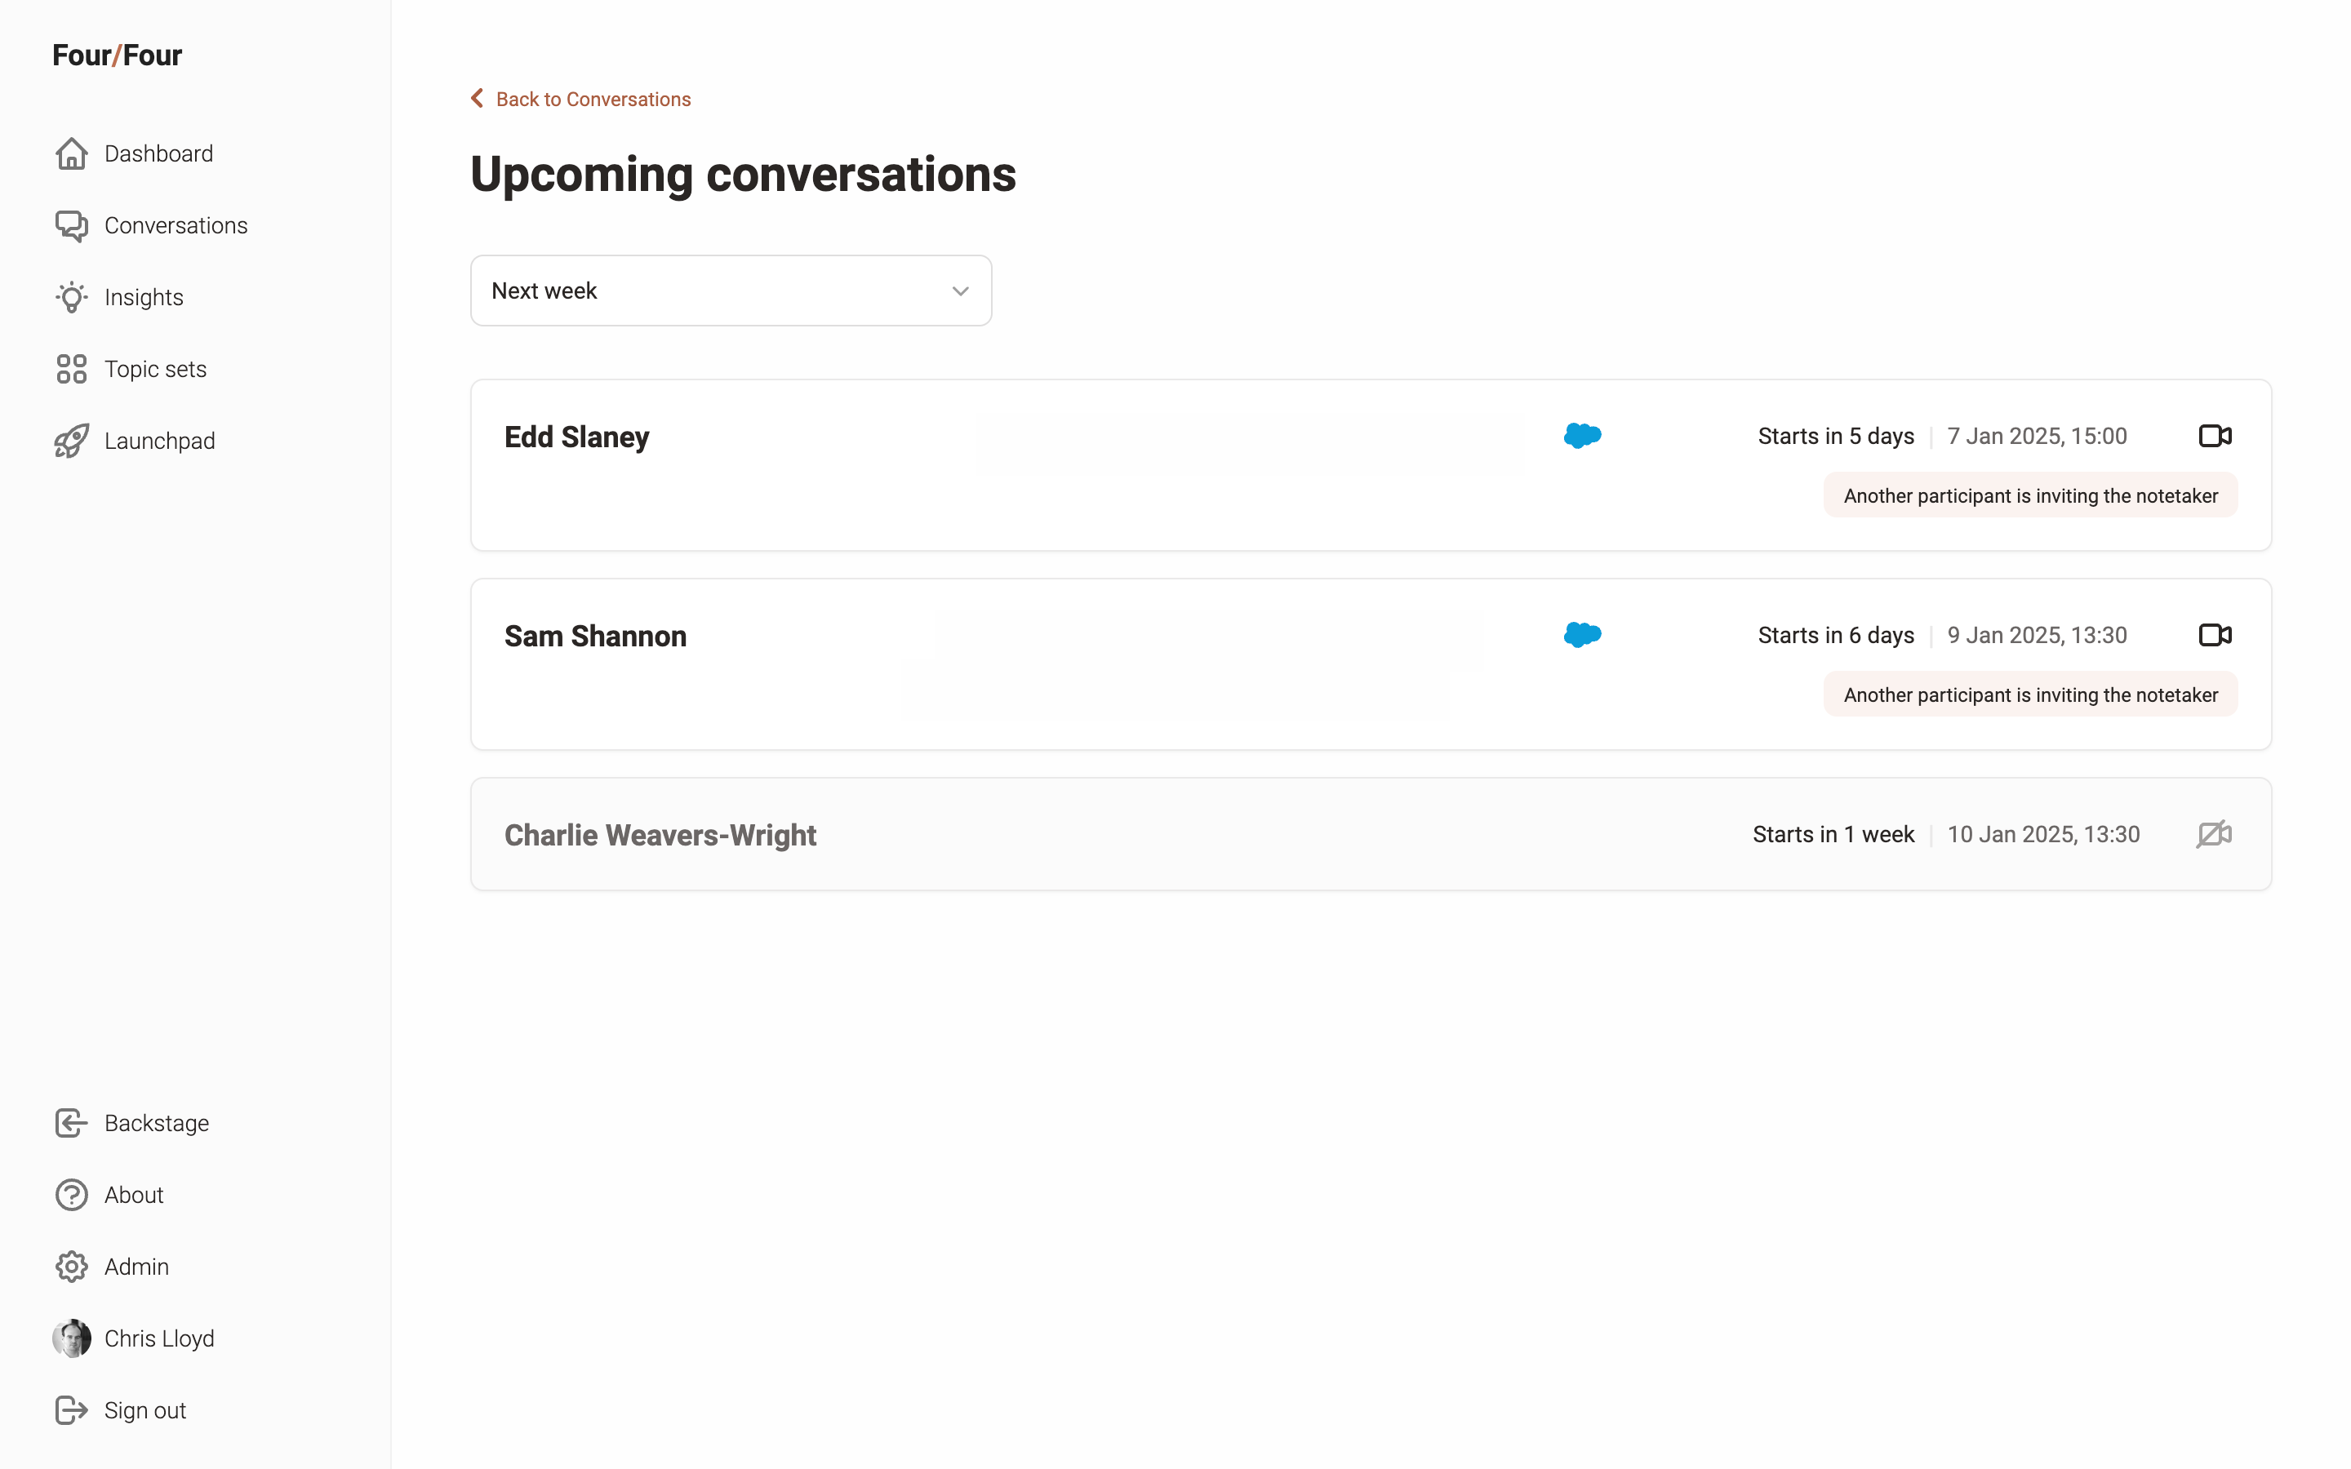The height and width of the screenshot is (1469, 2351).
Task: Open the Next week dropdown
Action: coord(730,291)
